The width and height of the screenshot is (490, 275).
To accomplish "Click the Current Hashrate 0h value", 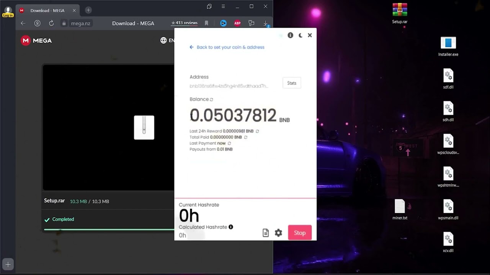I will pyautogui.click(x=189, y=216).
